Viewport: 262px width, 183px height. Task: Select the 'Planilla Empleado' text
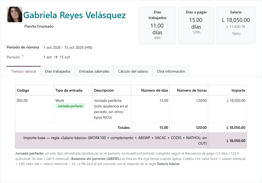(39, 26)
